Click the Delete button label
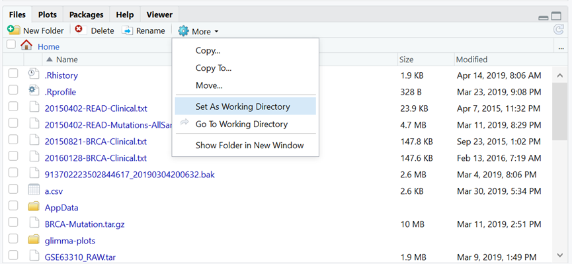The height and width of the screenshot is (264, 572). pyautogui.click(x=102, y=31)
